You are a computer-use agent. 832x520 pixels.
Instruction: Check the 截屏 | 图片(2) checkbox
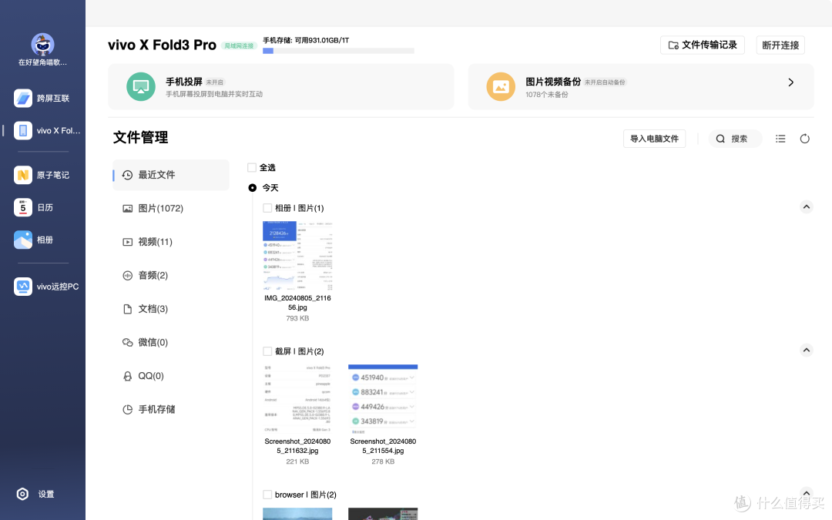[267, 351]
